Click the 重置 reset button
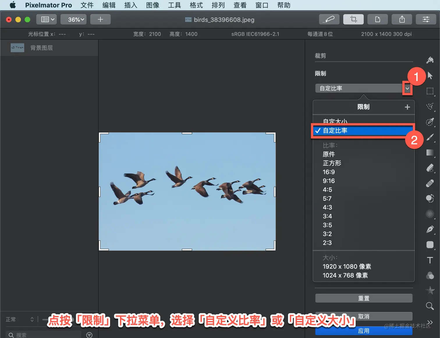Image resolution: width=440 pixels, height=338 pixels. click(x=364, y=298)
